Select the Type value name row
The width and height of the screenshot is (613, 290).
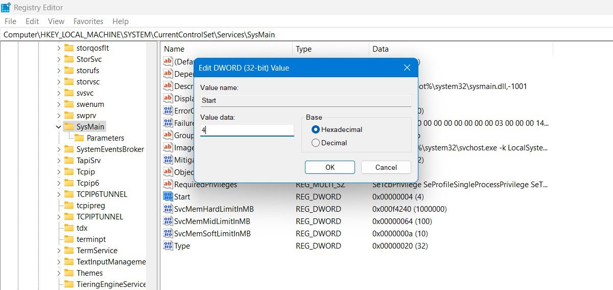click(x=182, y=246)
